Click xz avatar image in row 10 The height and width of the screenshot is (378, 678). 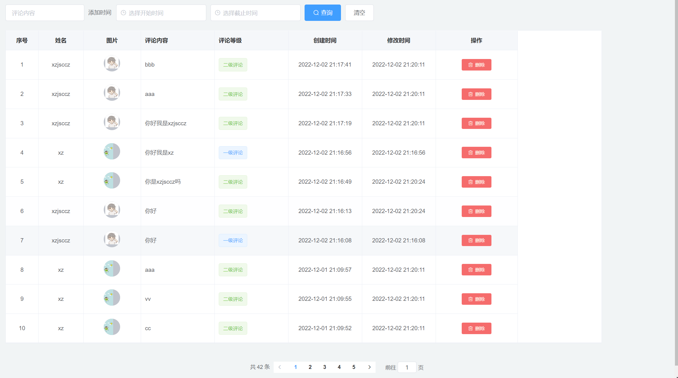tap(112, 327)
